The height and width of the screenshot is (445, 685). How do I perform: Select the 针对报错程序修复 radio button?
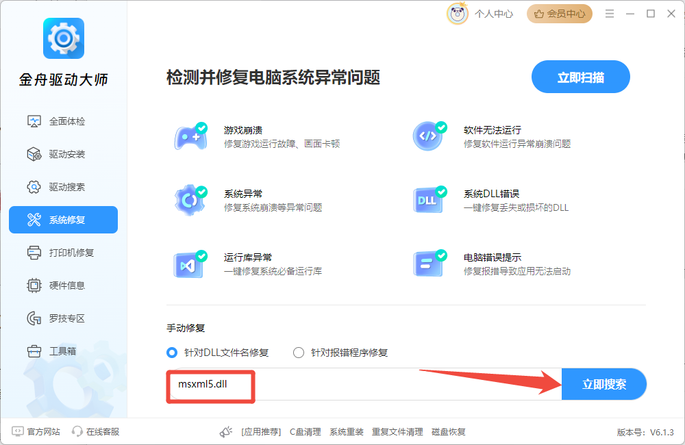coord(299,353)
